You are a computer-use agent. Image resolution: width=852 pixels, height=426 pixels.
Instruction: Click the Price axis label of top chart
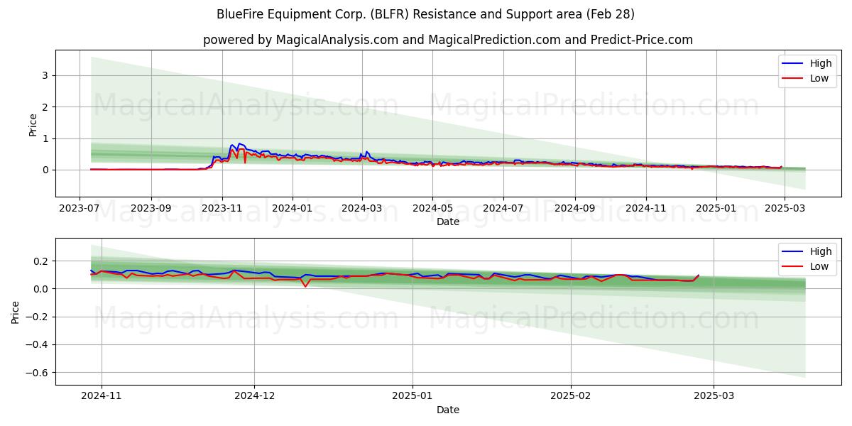coord(33,124)
